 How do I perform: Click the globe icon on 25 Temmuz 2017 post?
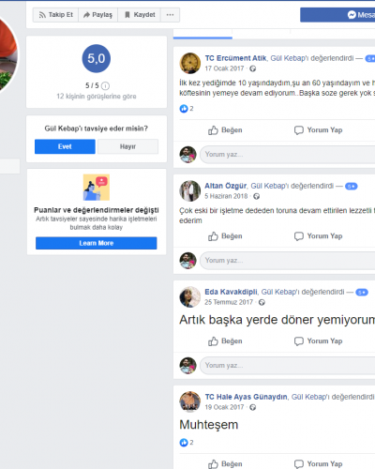tap(262, 302)
